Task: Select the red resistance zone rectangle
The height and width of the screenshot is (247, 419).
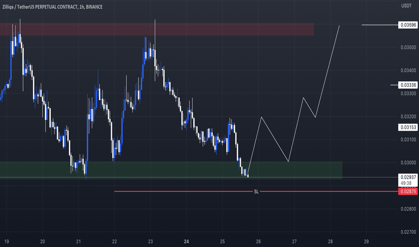Action: click(157, 29)
